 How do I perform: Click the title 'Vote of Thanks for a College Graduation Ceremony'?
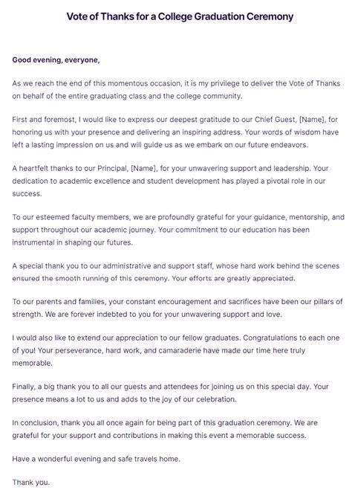tap(180, 16)
